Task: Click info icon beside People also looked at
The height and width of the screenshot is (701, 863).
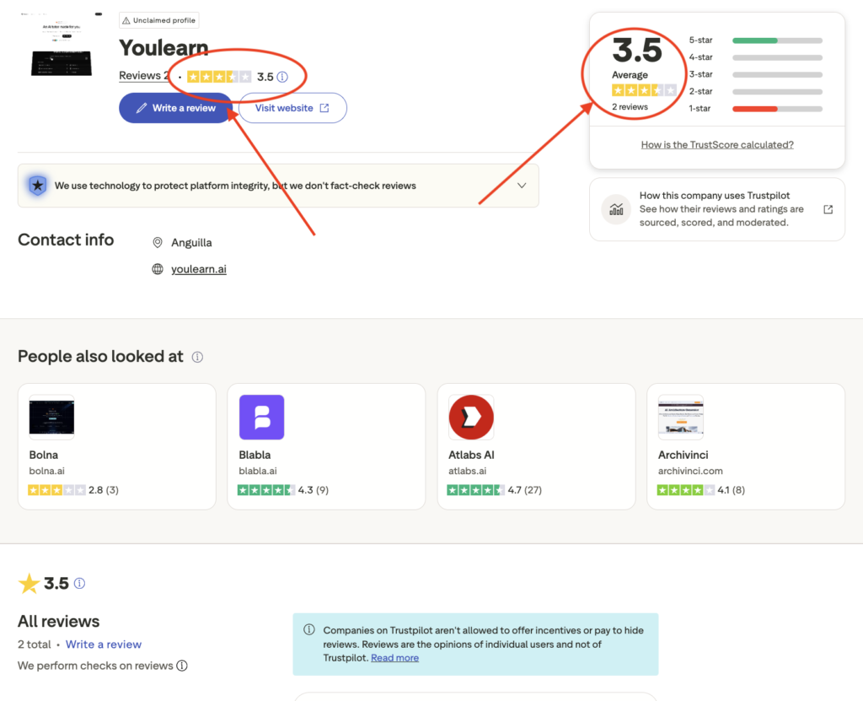Action: [197, 357]
